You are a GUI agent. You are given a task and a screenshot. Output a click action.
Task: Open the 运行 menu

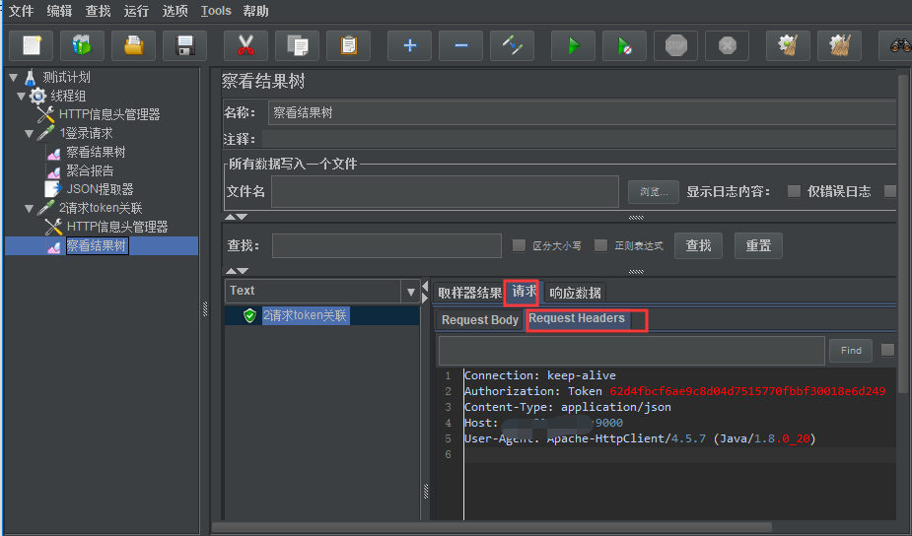136,11
